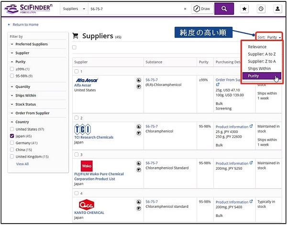Click Return to Home link
The width and height of the screenshot is (287, 225).
point(25,24)
